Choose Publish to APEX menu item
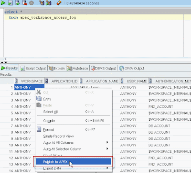Screen dimensions: 191x173 tap(74, 161)
